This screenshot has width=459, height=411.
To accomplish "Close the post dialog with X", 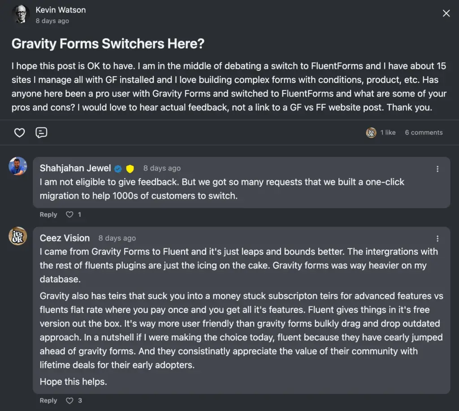I will coord(446,13).
